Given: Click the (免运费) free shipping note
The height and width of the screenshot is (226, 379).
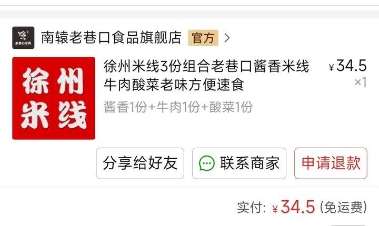Looking at the screenshot, I should tap(343, 208).
